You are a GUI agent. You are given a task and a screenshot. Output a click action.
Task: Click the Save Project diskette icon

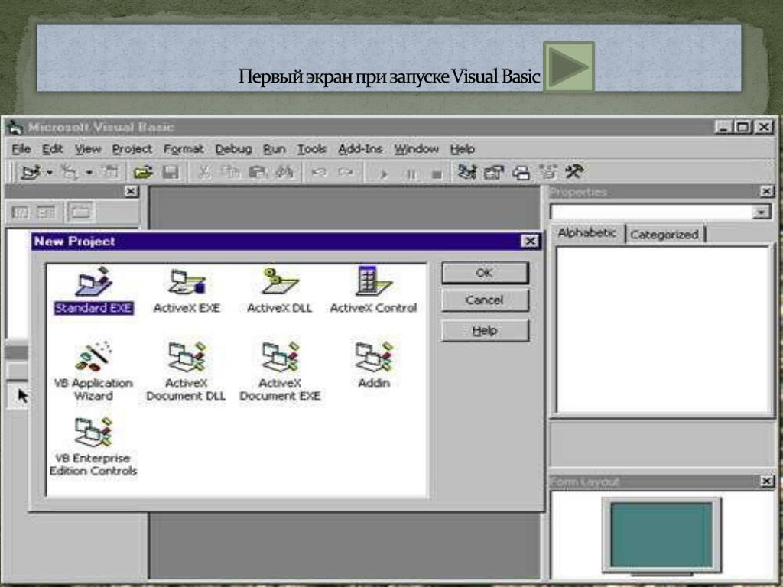171,173
